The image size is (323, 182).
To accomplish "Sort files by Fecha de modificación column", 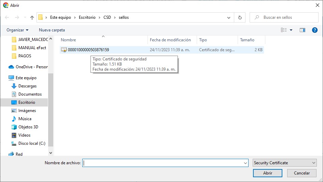I will pyautogui.click(x=170, y=40).
